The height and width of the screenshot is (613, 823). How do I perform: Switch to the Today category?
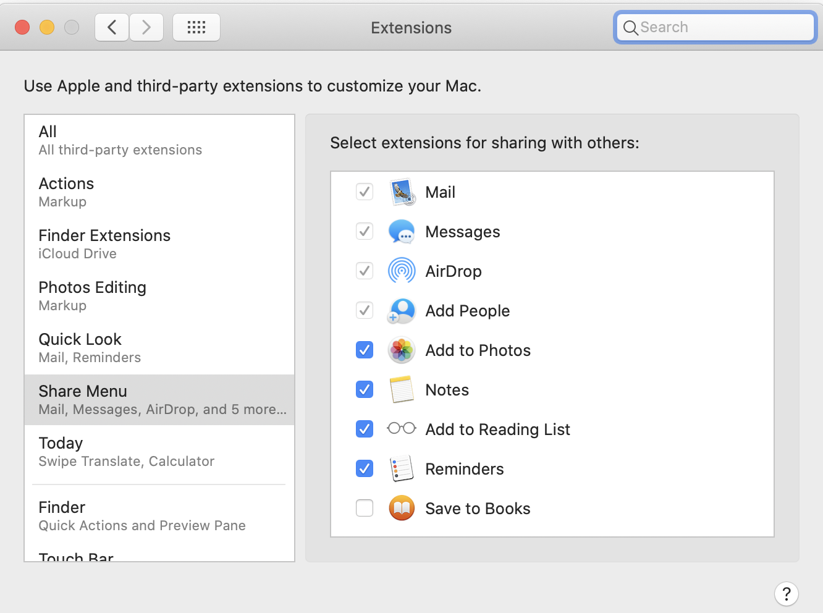[x=159, y=452]
